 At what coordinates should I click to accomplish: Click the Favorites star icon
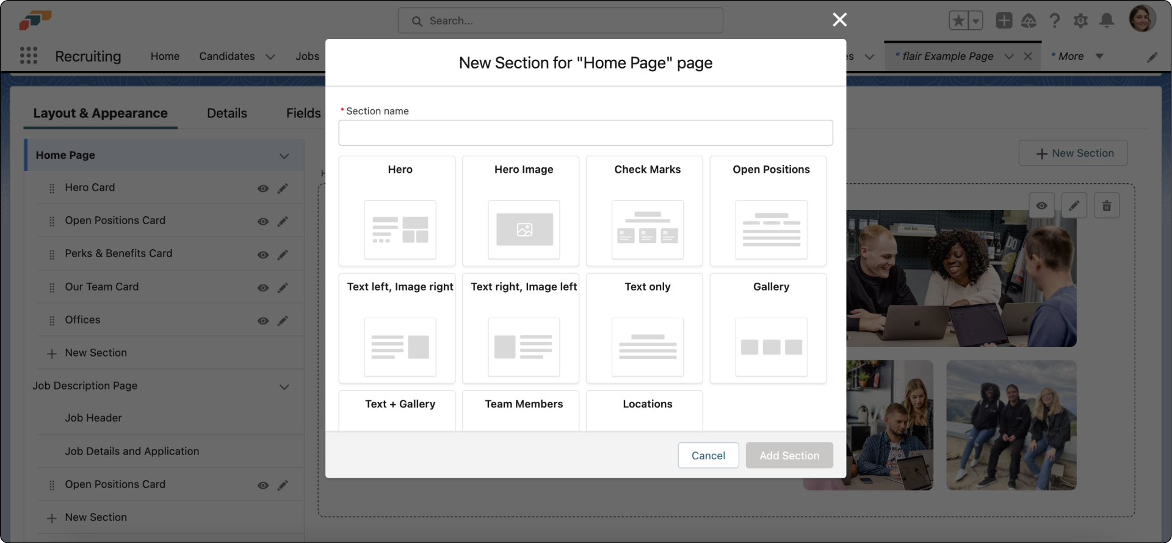tap(958, 21)
